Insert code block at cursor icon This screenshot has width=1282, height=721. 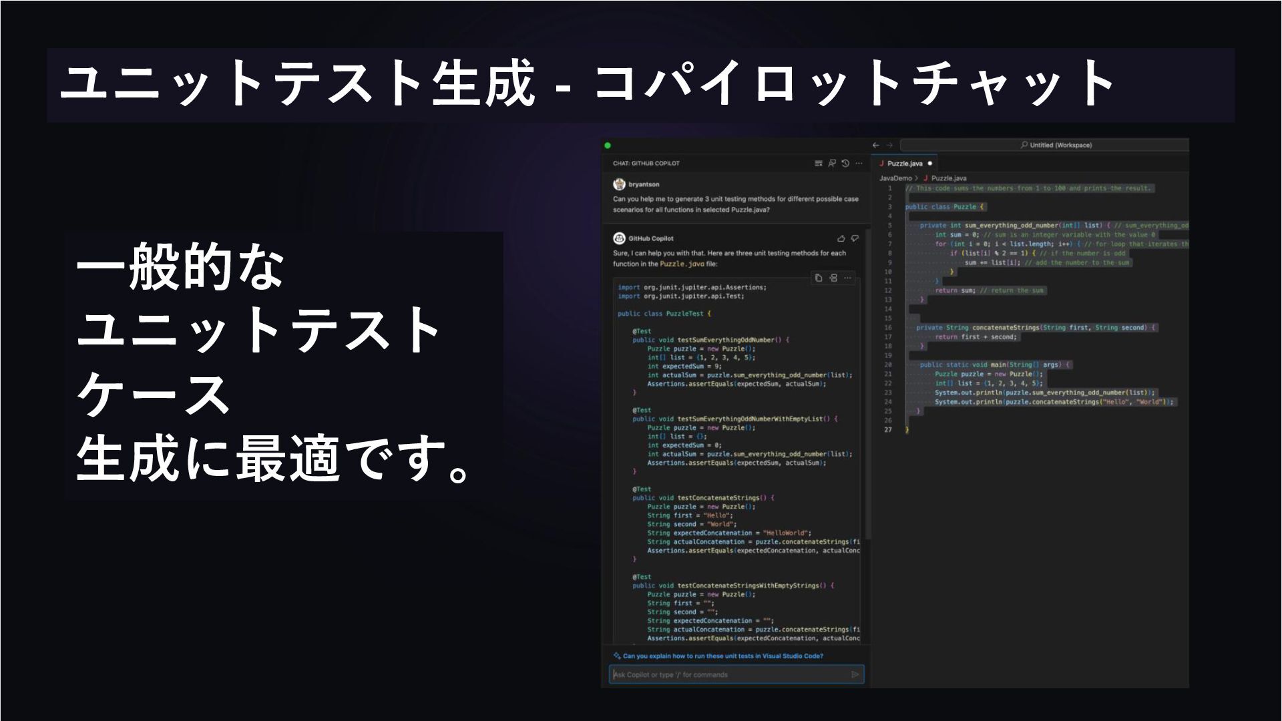pyautogui.click(x=833, y=278)
